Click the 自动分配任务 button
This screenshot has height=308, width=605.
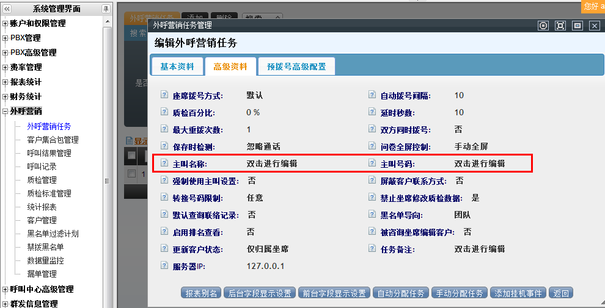(400, 293)
